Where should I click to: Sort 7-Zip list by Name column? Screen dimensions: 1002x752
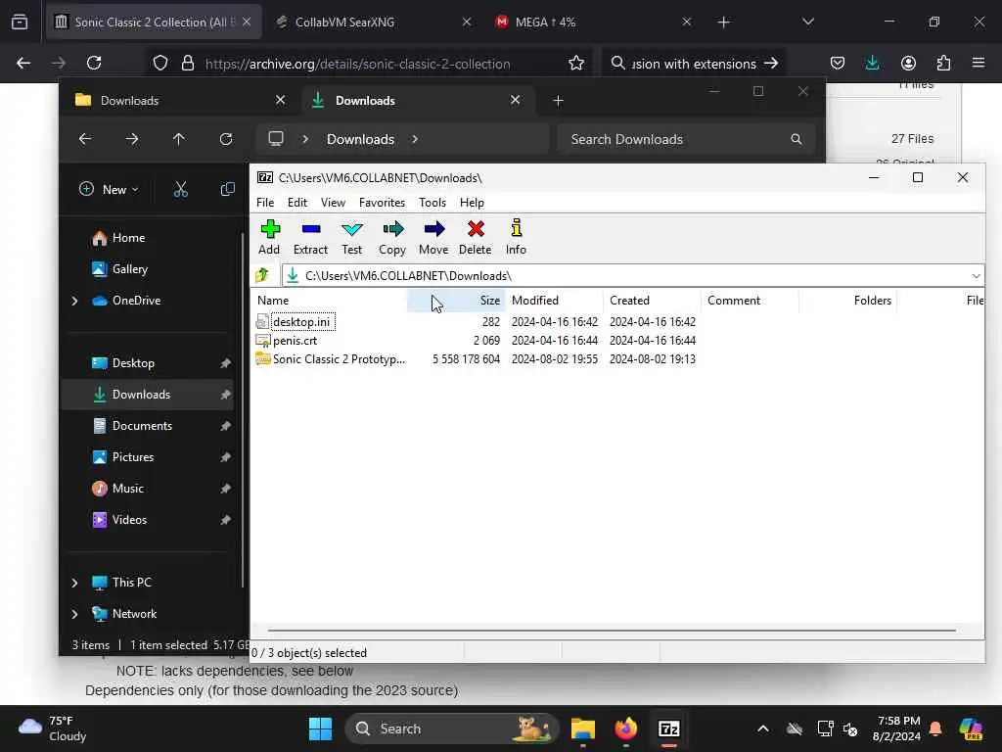point(329,300)
